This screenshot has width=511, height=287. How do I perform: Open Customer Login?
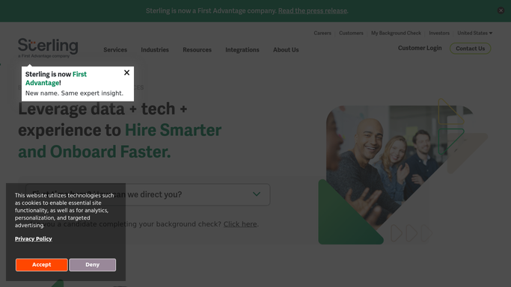(420, 48)
